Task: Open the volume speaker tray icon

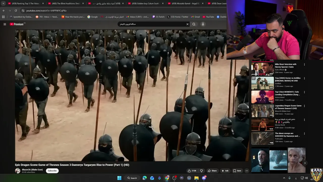Action: pos(306,178)
